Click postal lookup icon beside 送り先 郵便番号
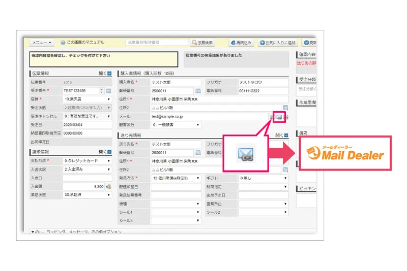The width and height of the screenshot is (407, 271). tap(198, 153)
